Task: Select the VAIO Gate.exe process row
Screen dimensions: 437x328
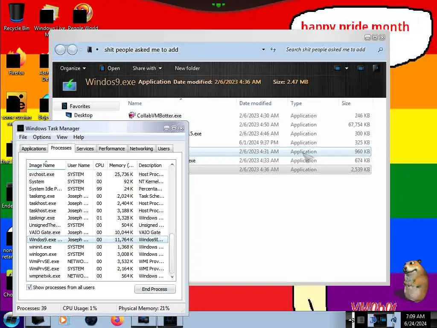Action: 98,232
